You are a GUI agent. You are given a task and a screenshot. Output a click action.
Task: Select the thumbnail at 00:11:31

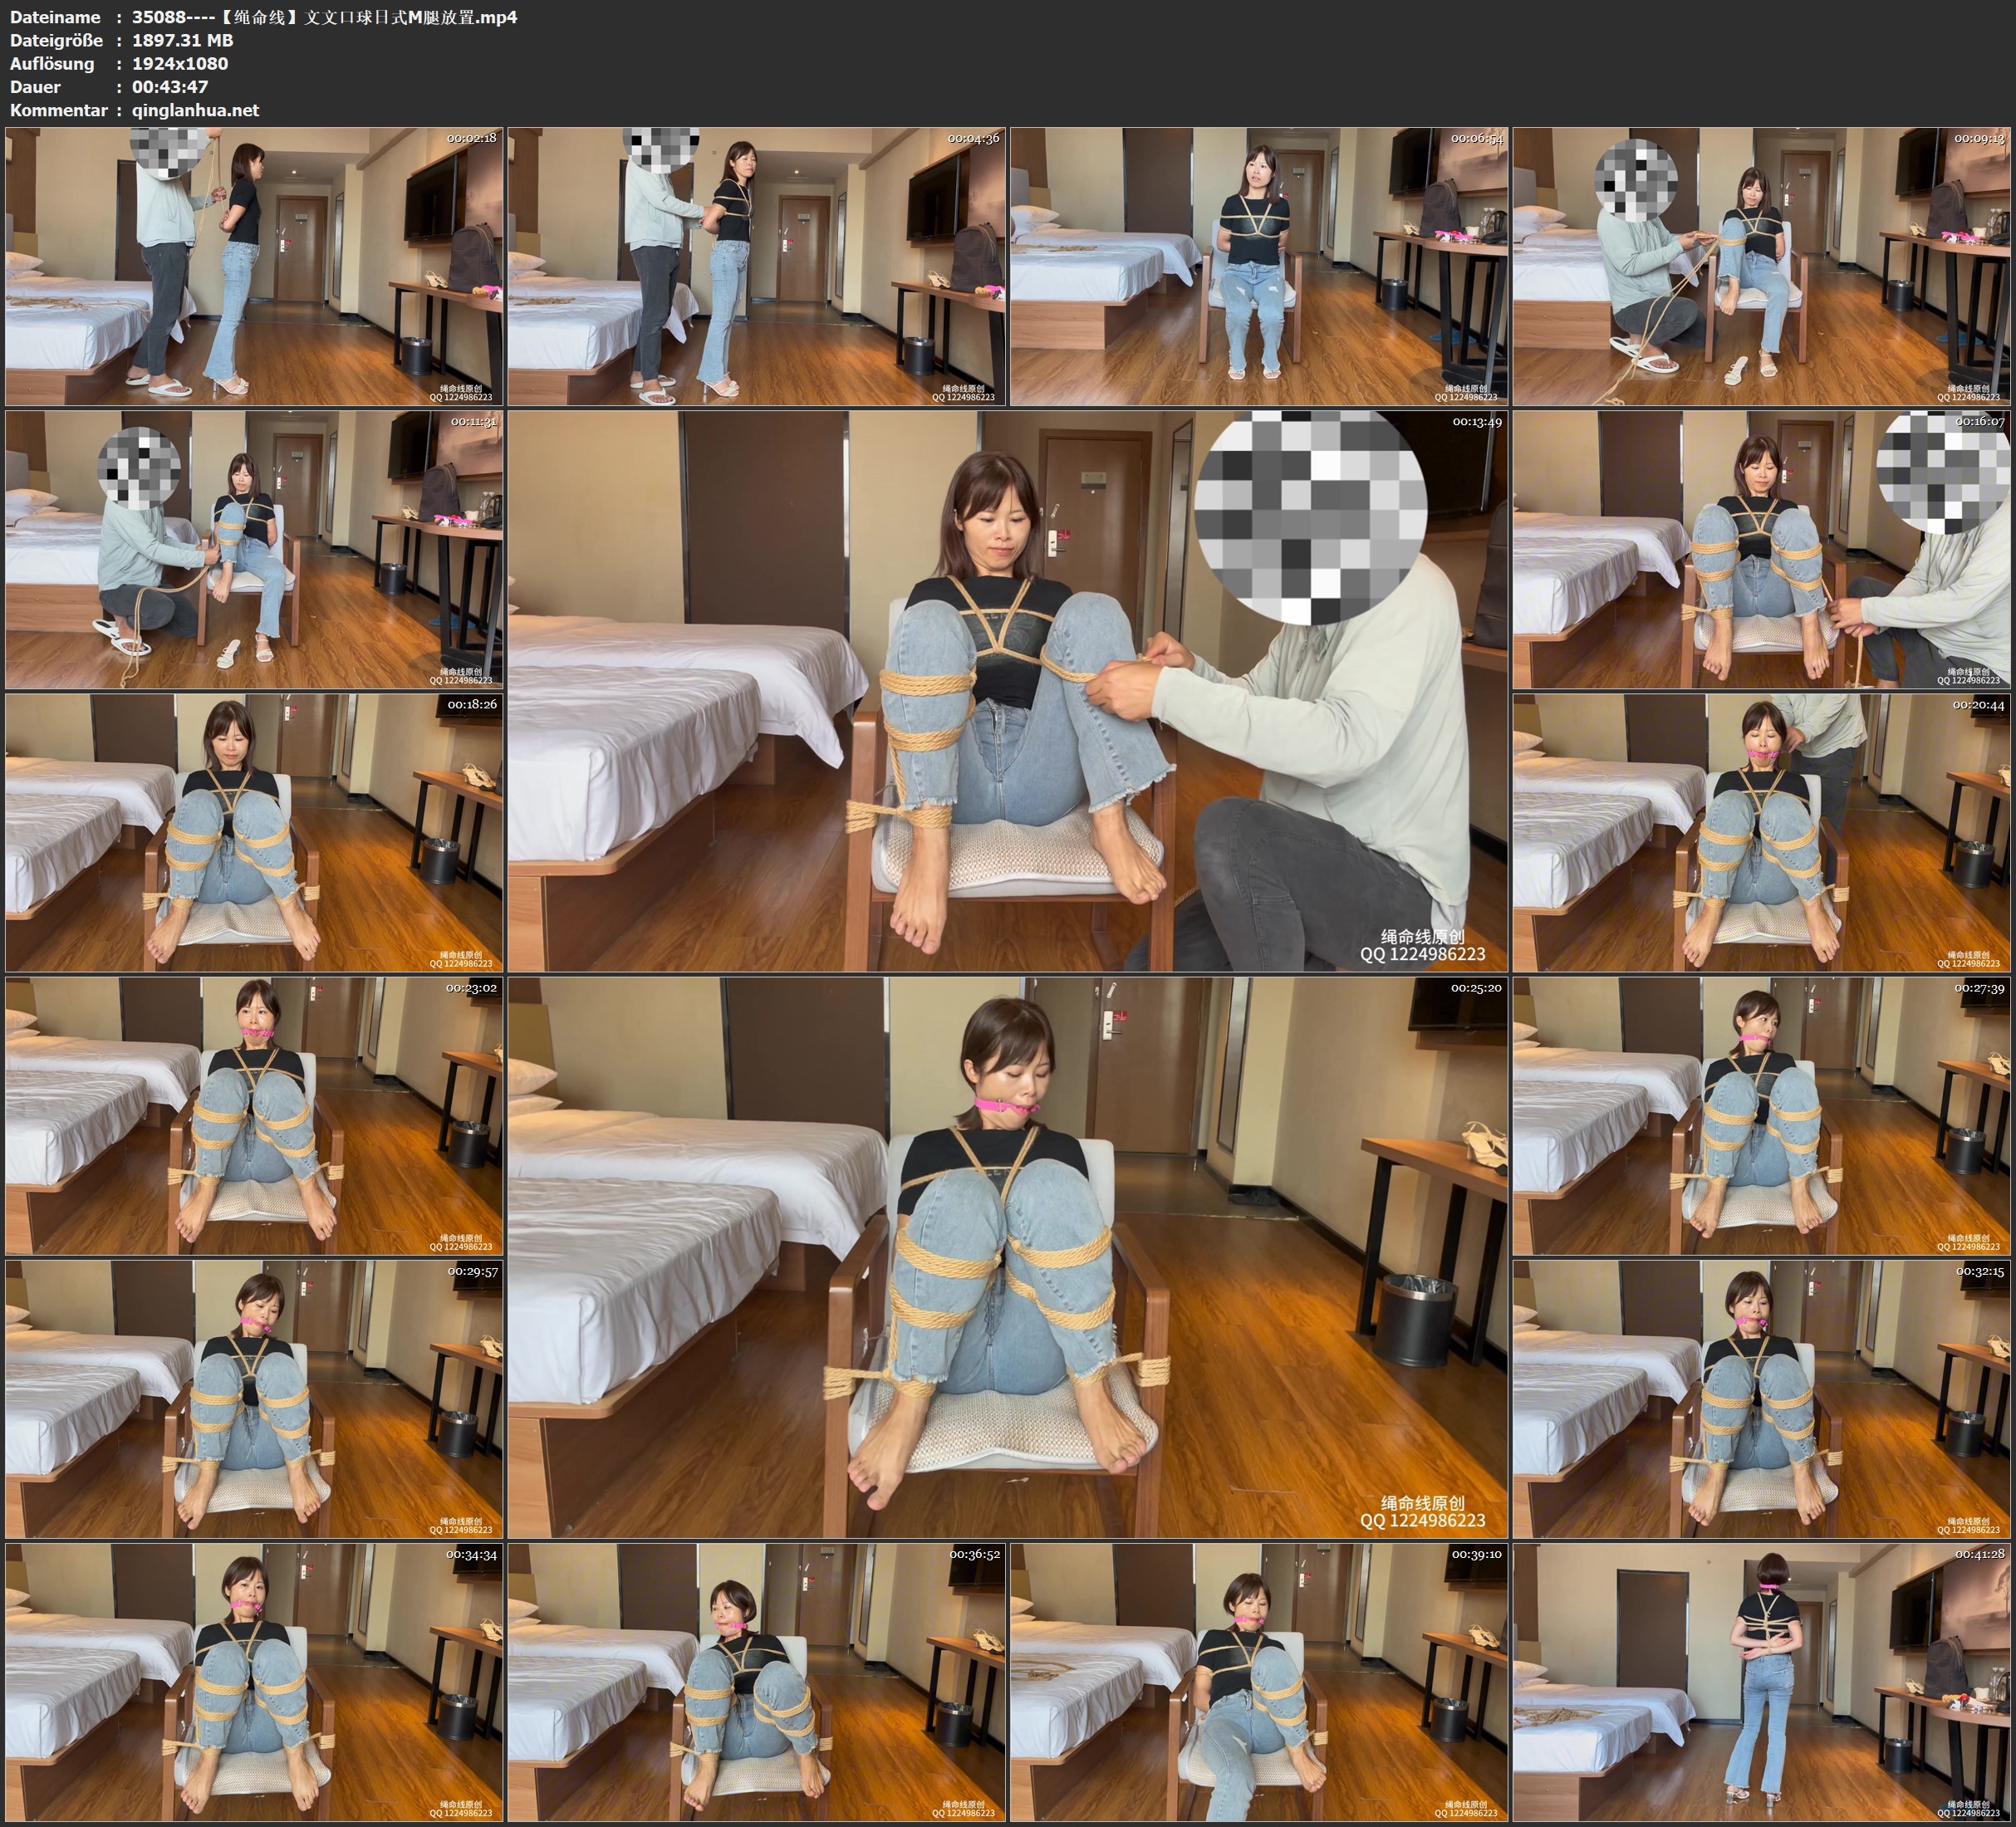[254, 549]
